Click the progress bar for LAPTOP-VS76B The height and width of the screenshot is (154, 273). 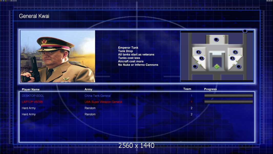click(228, 102)
